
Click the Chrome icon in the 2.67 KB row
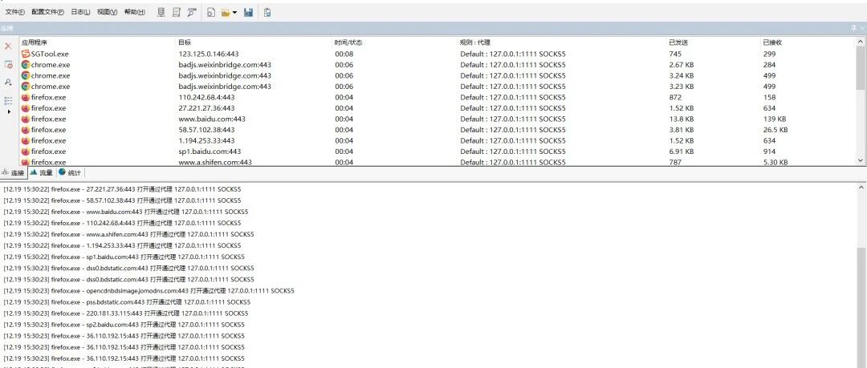pos(26,65)
